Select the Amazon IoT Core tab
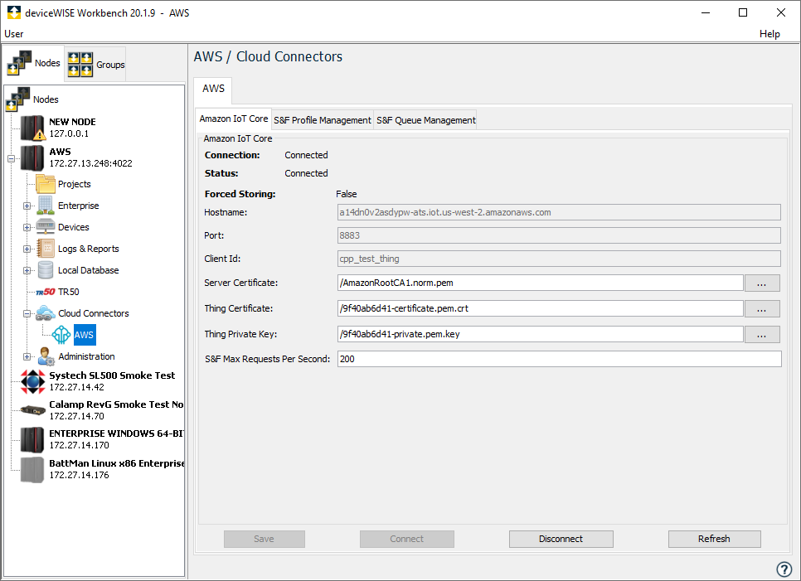This screenshot has width=801, height=581. coord(234,119)
